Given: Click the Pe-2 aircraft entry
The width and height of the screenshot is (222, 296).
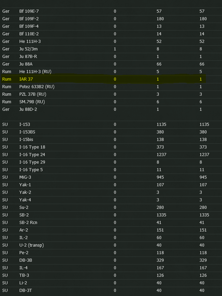Looking at the screenshot, I should (x=24, y=253).
